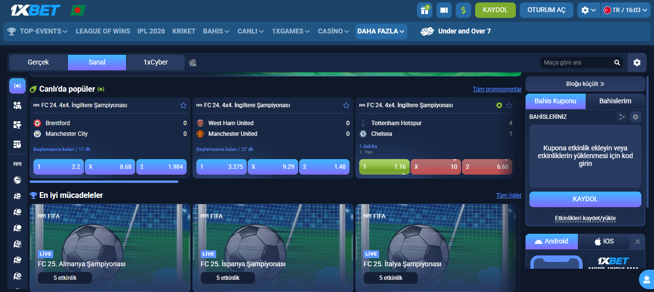Click the trophy icon in TOP-EVENTS
Viewport: 654px width, 292px height.
coord(12,31)
